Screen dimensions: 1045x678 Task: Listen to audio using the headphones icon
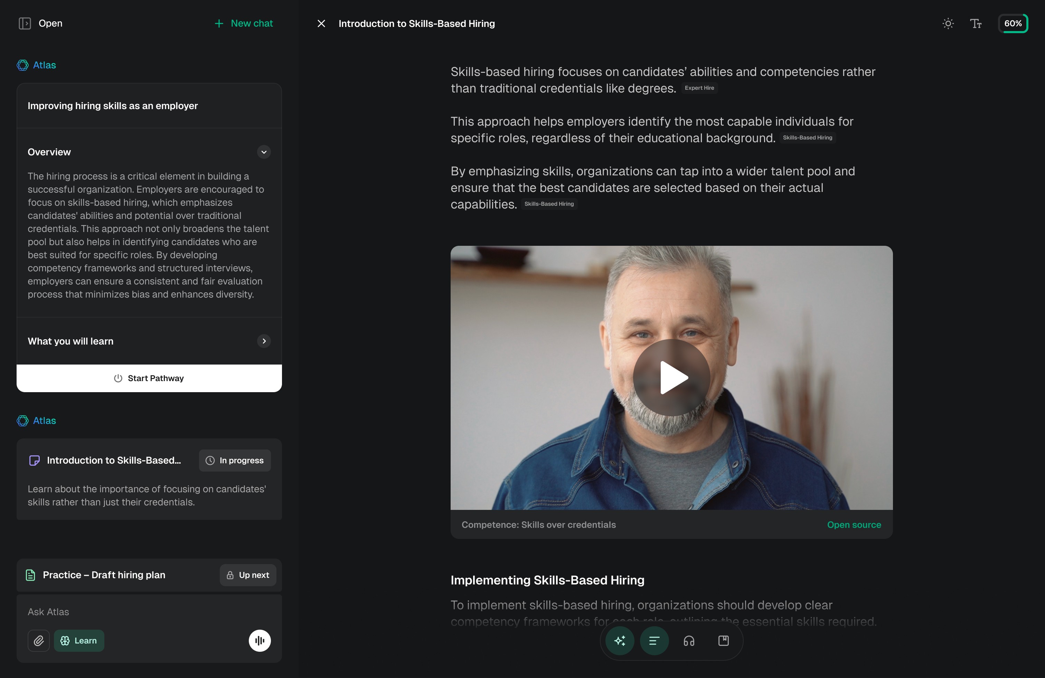pos(688,640)
